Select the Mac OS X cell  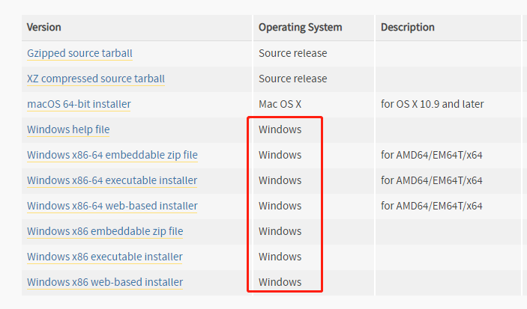click(x=280, y=104)
